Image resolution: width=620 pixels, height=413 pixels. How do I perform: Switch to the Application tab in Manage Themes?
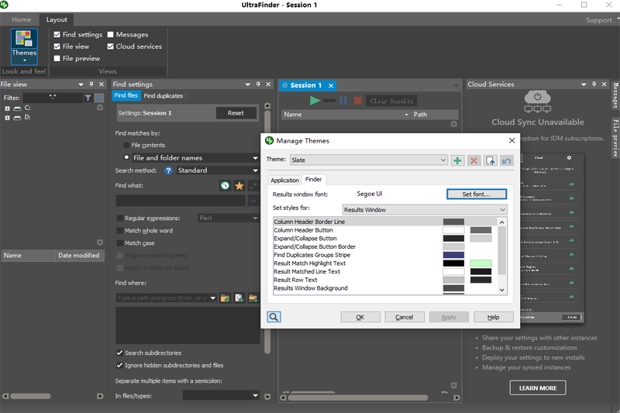284,181
